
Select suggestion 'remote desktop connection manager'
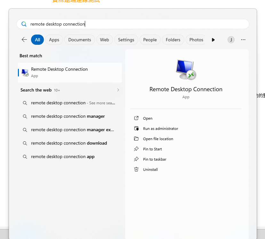(70, 116)
